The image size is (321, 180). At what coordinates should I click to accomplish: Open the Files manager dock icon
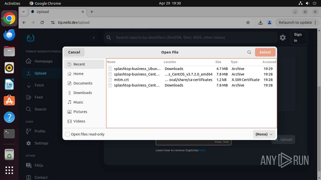(x=9, y=51)
